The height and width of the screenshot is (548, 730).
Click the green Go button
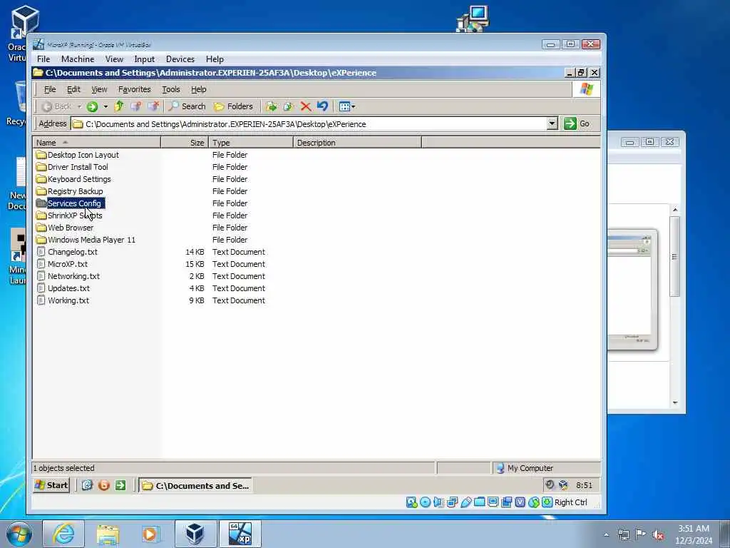pyautogui.click(x=577, y=123)
